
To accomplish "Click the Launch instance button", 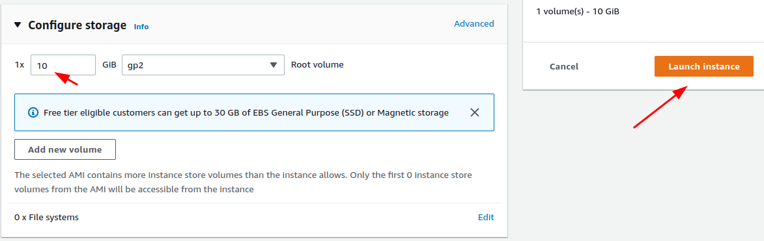I will 704,66.
